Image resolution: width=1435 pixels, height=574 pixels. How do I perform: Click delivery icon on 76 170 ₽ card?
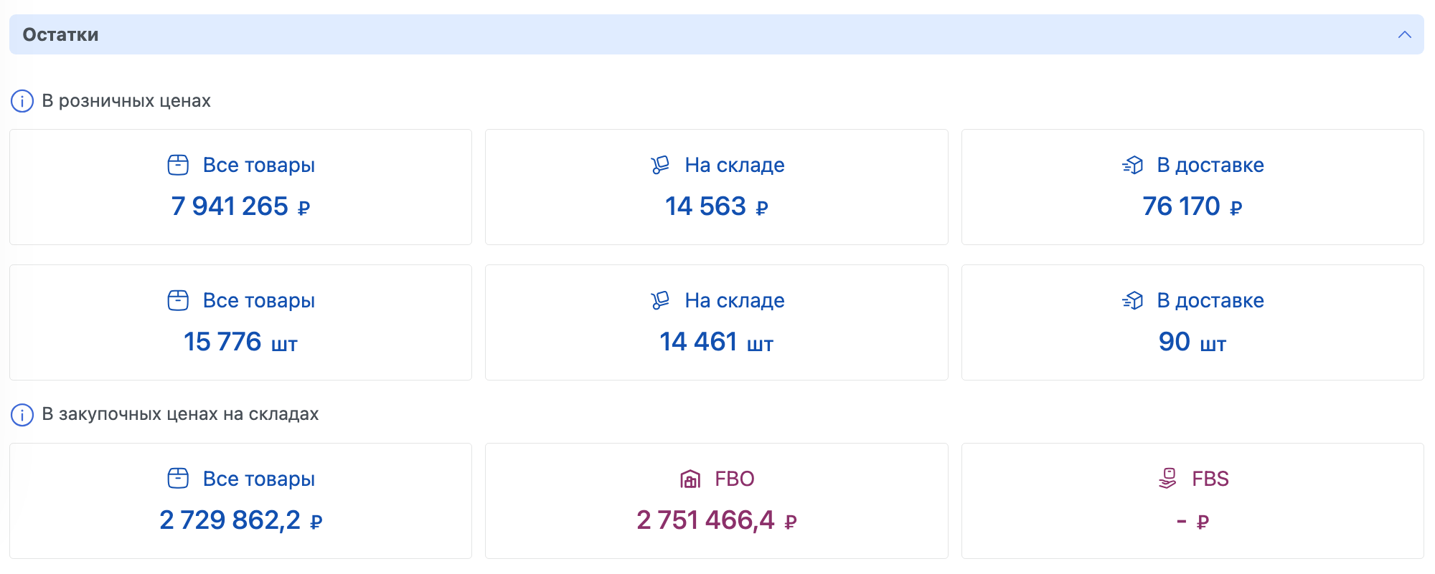1132,165
